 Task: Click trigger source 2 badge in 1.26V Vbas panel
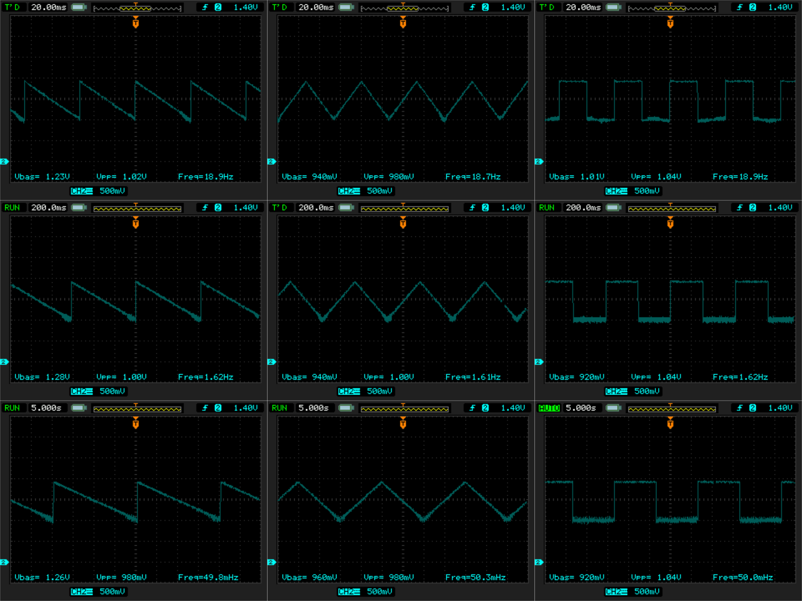click(218, 408)
